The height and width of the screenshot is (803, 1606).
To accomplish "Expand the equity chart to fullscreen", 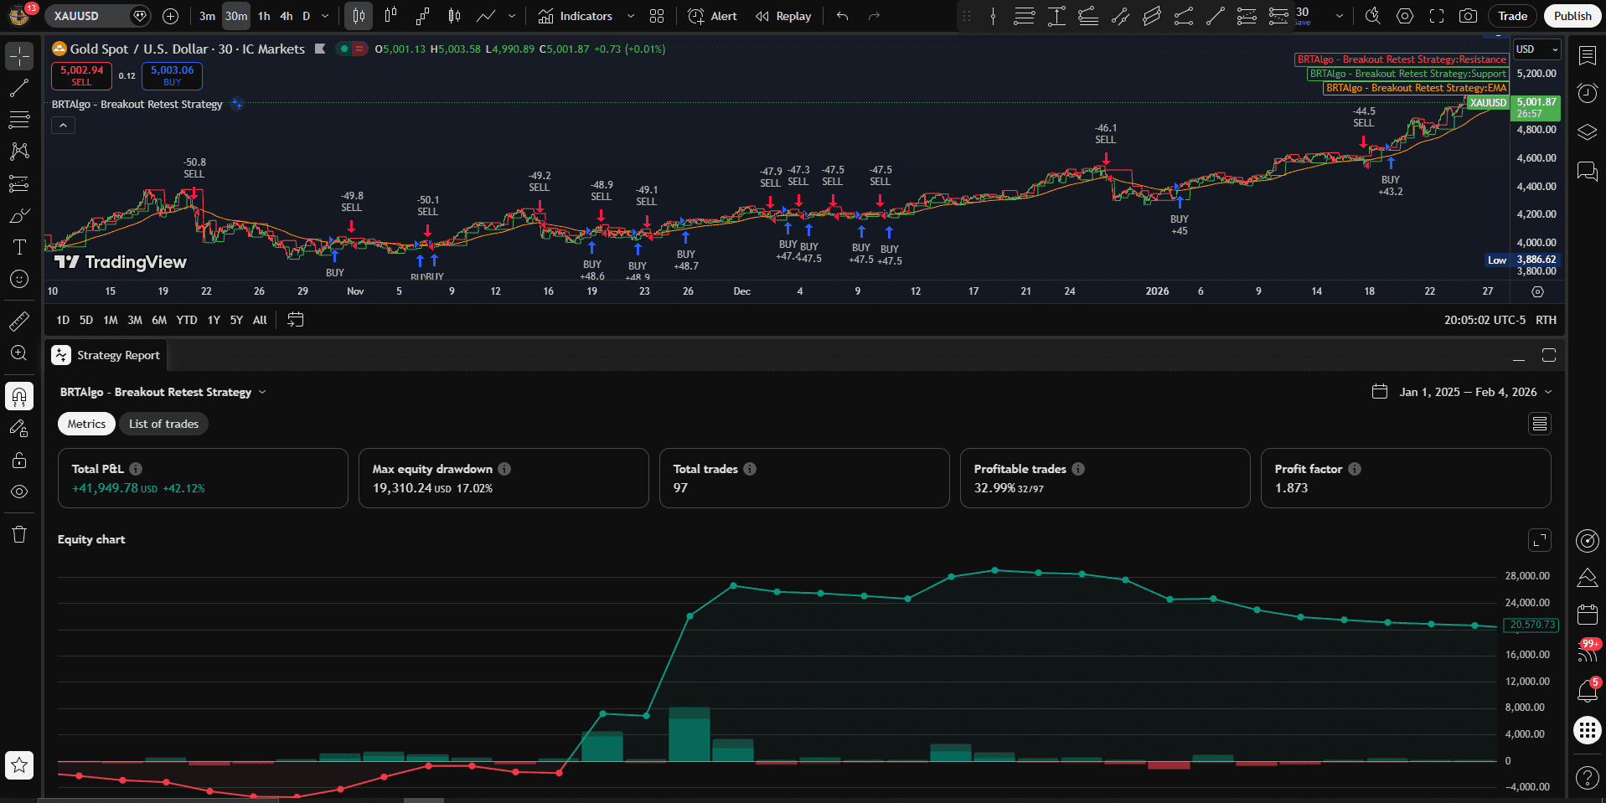I will point(1540,540).
